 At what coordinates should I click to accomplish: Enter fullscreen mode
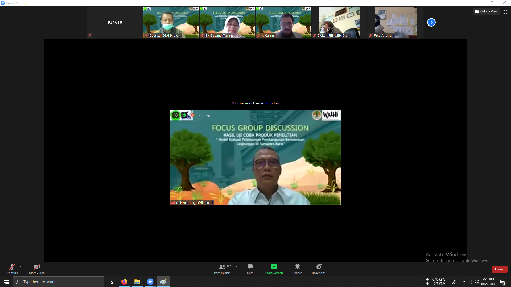point(505,12)
